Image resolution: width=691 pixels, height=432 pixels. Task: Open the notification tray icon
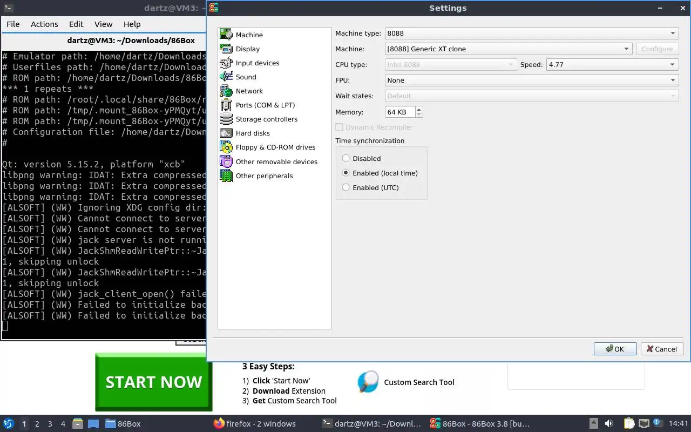[658, 423]
